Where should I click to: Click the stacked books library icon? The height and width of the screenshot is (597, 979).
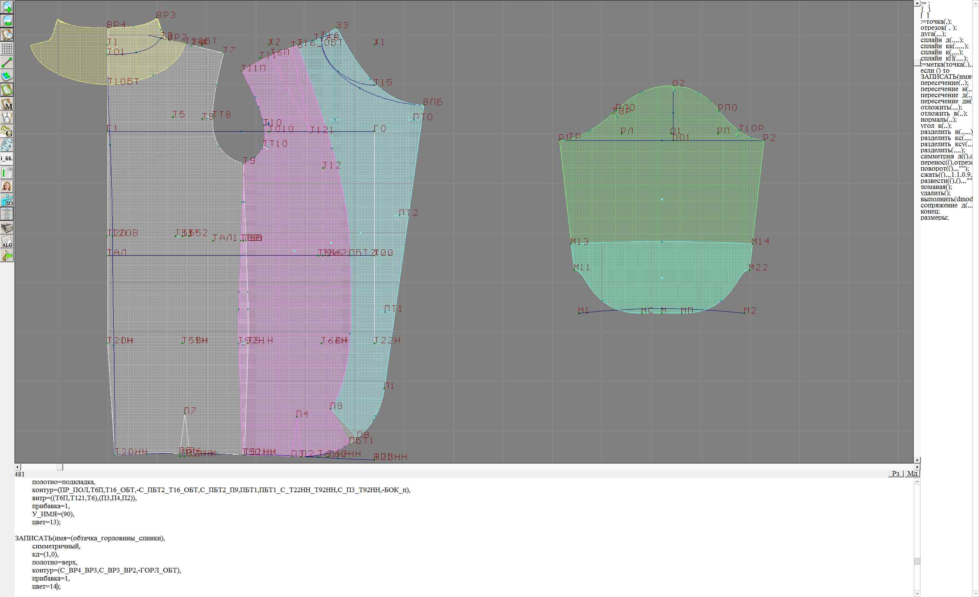coord(7,228)
